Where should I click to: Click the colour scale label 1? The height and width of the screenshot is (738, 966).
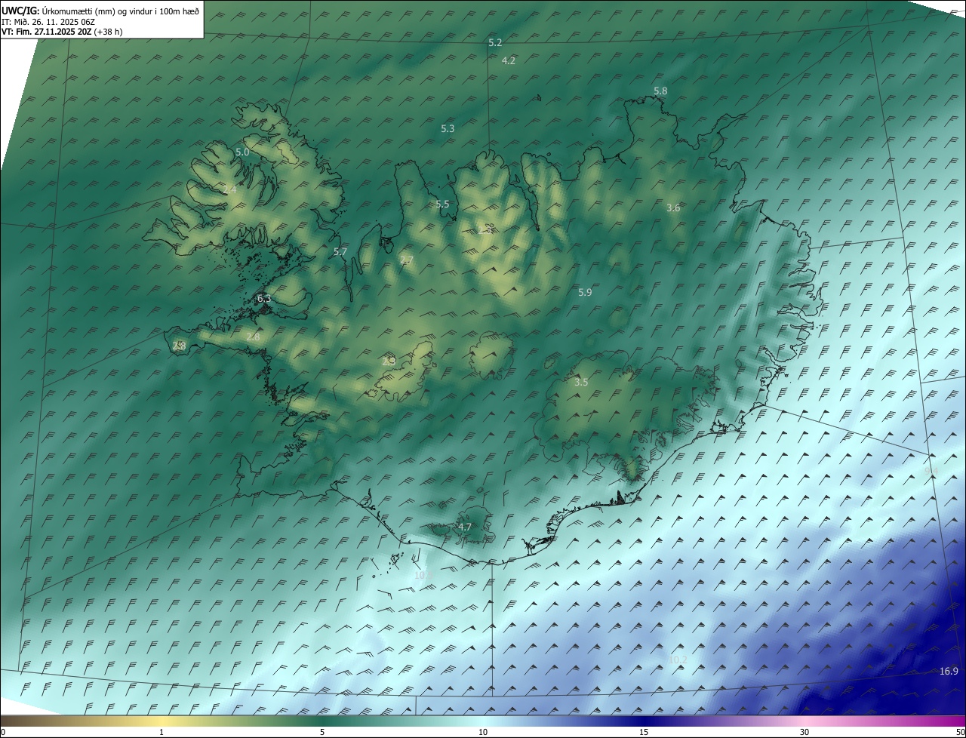162,732
